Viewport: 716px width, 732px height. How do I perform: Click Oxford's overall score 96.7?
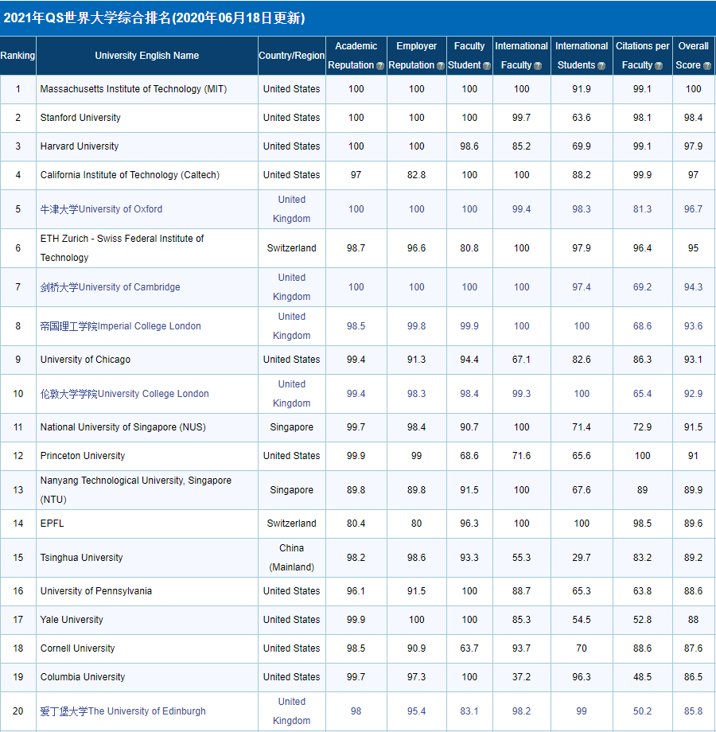693,209
